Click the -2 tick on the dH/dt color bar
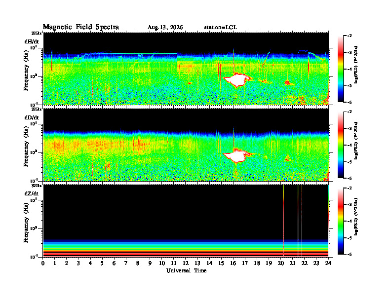 [x=349, y=36]
